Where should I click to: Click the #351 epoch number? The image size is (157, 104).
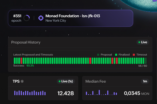coord(17,16)
